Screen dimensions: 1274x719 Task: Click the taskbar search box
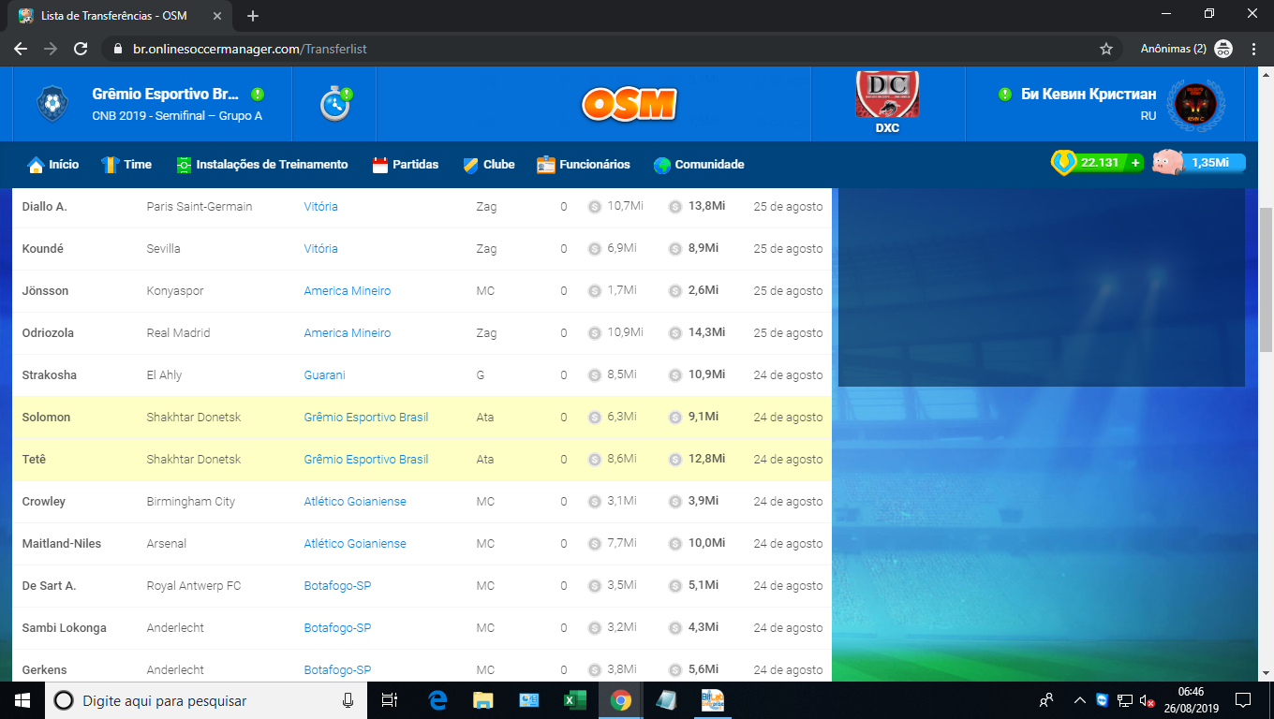[206, 700]
